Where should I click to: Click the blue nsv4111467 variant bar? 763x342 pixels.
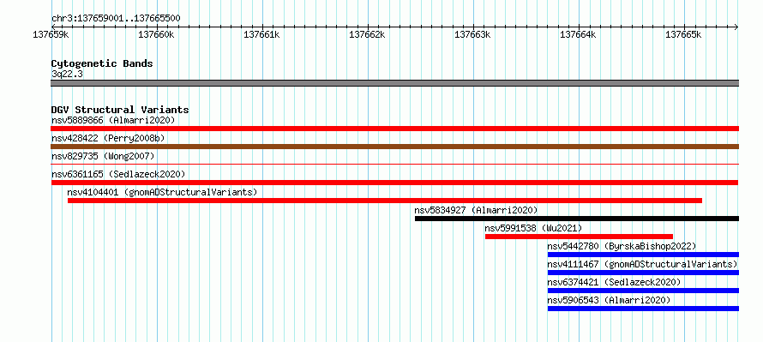643,273
